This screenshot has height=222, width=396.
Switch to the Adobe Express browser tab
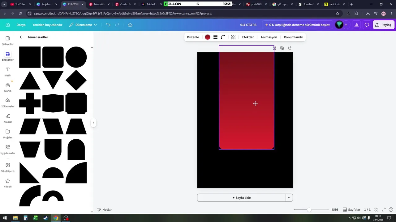coord(152,4)
